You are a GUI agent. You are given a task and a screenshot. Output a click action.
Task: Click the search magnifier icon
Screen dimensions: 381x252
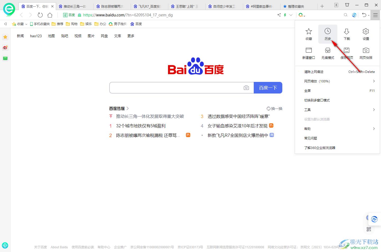pyautogui.click(x=346, y=15)
